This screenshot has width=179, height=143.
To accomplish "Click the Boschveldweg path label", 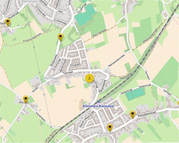I will 100,33.
